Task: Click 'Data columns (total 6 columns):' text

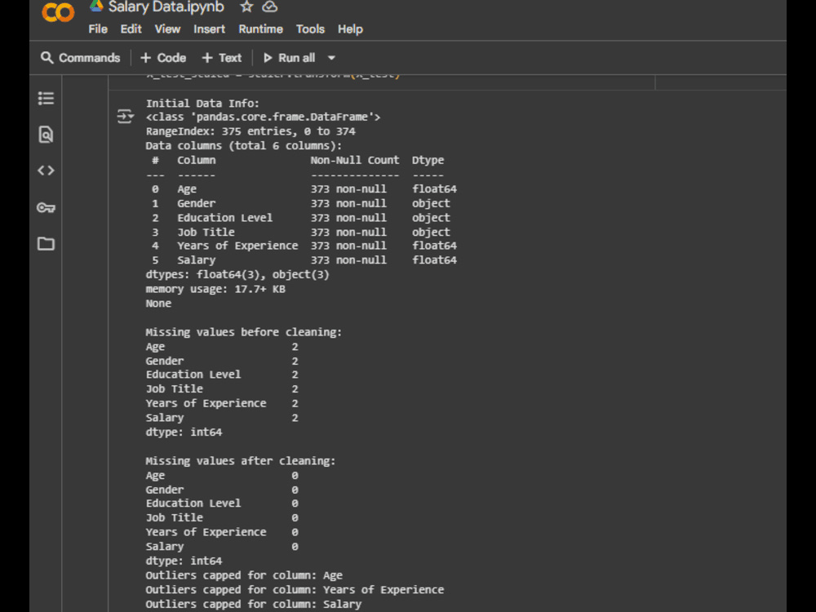Action: pos(243,146)
